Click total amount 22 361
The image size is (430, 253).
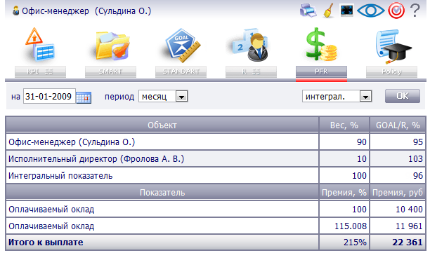coord(408,242)
